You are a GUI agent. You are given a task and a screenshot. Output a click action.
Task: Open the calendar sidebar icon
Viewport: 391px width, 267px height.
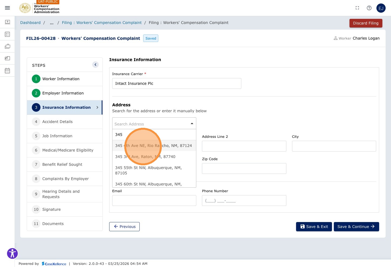coord(8,71)
